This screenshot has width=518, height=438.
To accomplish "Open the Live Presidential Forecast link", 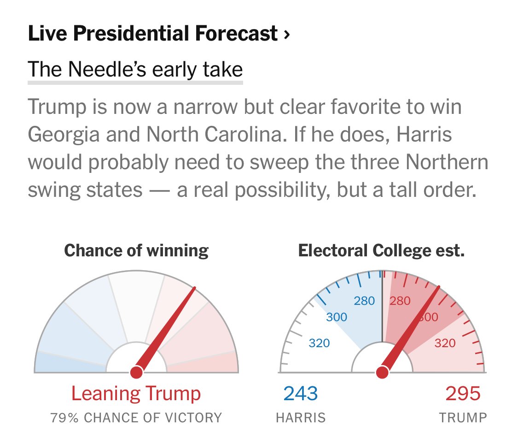I will [159, 33].
